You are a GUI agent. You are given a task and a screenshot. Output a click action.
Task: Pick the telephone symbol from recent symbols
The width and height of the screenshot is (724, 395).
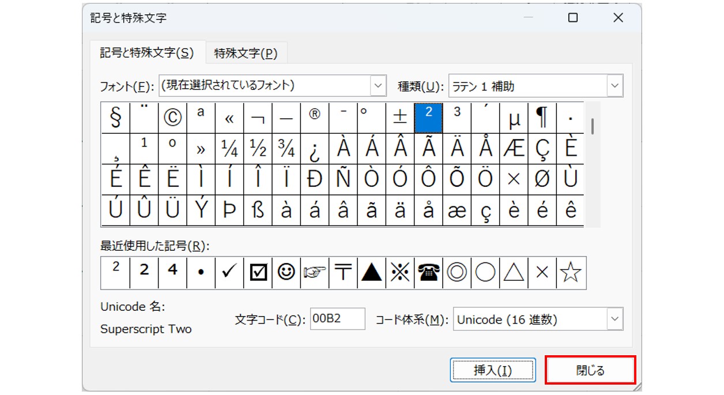click(x=428, y=273)
